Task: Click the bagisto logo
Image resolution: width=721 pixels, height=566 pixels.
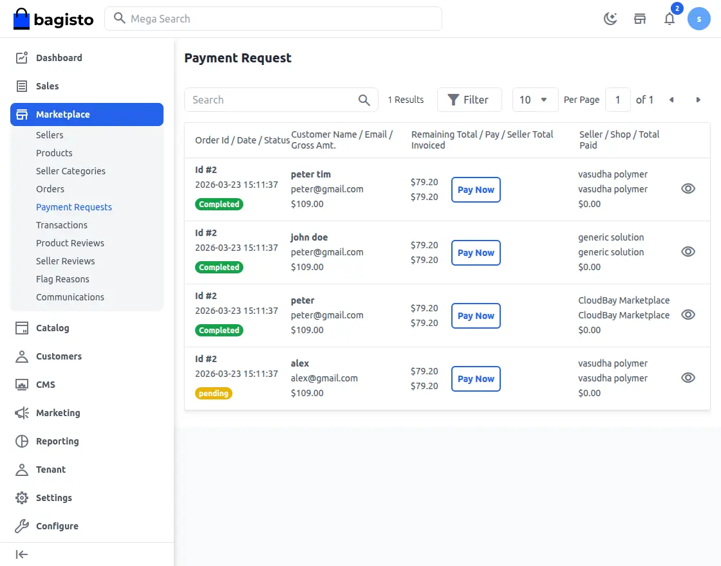Action: coord(53,19)
